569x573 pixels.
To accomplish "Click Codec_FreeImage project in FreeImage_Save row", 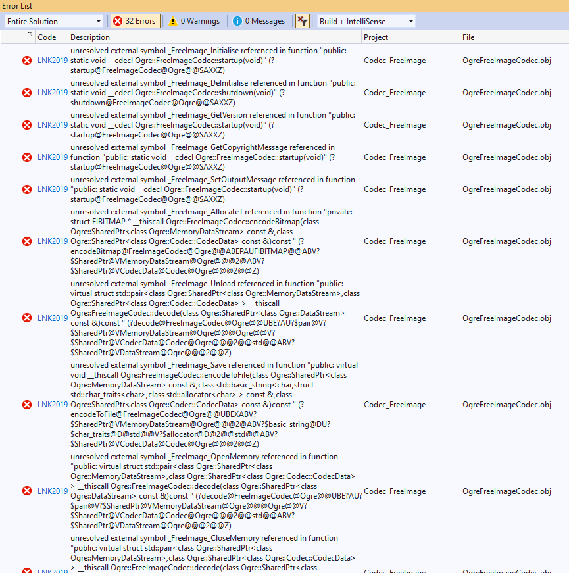I will coord(395,405).
